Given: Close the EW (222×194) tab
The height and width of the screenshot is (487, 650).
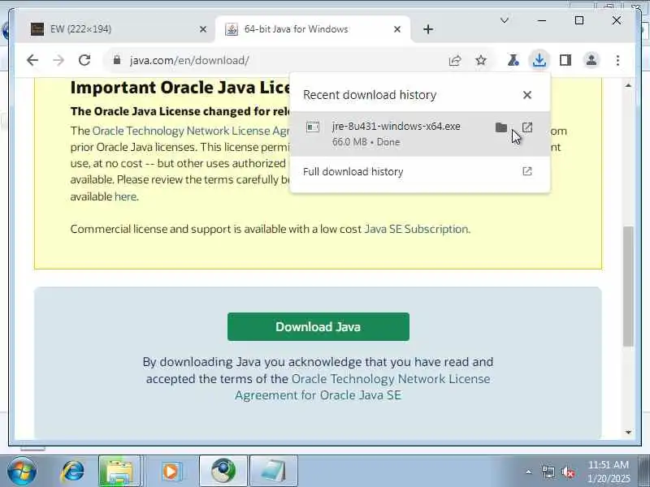Looking at the screenshot, I should click(x=202, y=29).
